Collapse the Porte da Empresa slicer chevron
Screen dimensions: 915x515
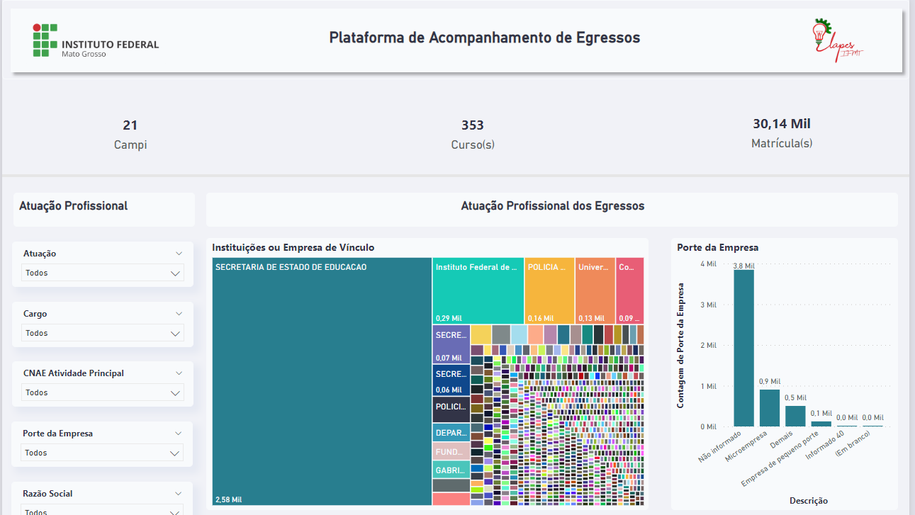coord(179,434)
